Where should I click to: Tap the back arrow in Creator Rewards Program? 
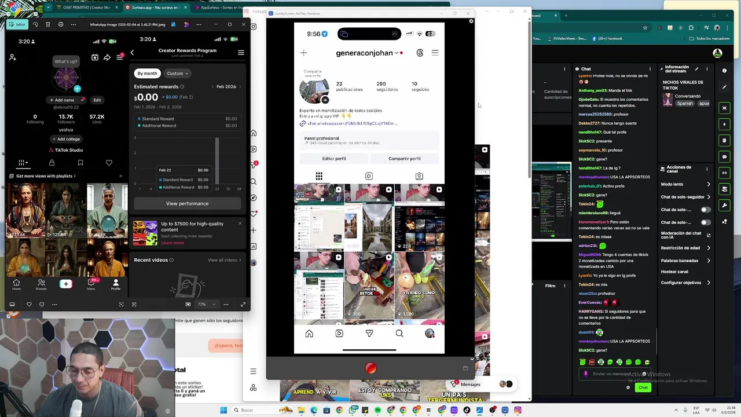point(132,53)
